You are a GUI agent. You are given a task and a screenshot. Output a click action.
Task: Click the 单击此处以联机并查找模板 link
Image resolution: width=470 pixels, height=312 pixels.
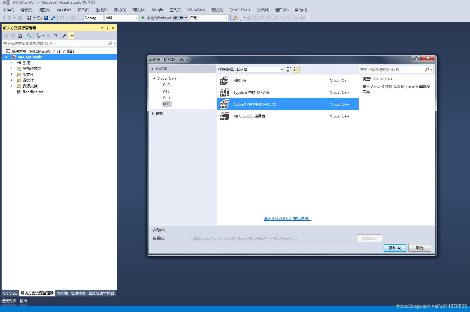pyautogui.click(x=287, y=219)
